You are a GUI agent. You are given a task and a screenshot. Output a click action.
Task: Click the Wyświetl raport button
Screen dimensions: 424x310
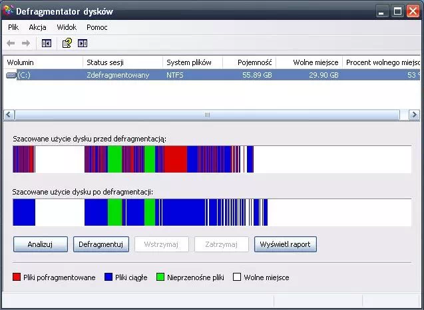point(285,244)
